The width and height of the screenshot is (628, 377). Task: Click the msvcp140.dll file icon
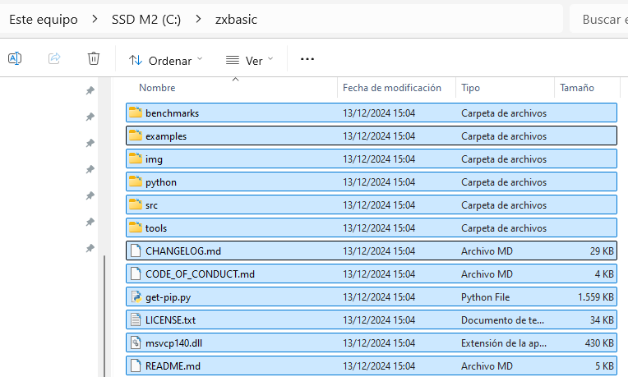click(136, 343)
